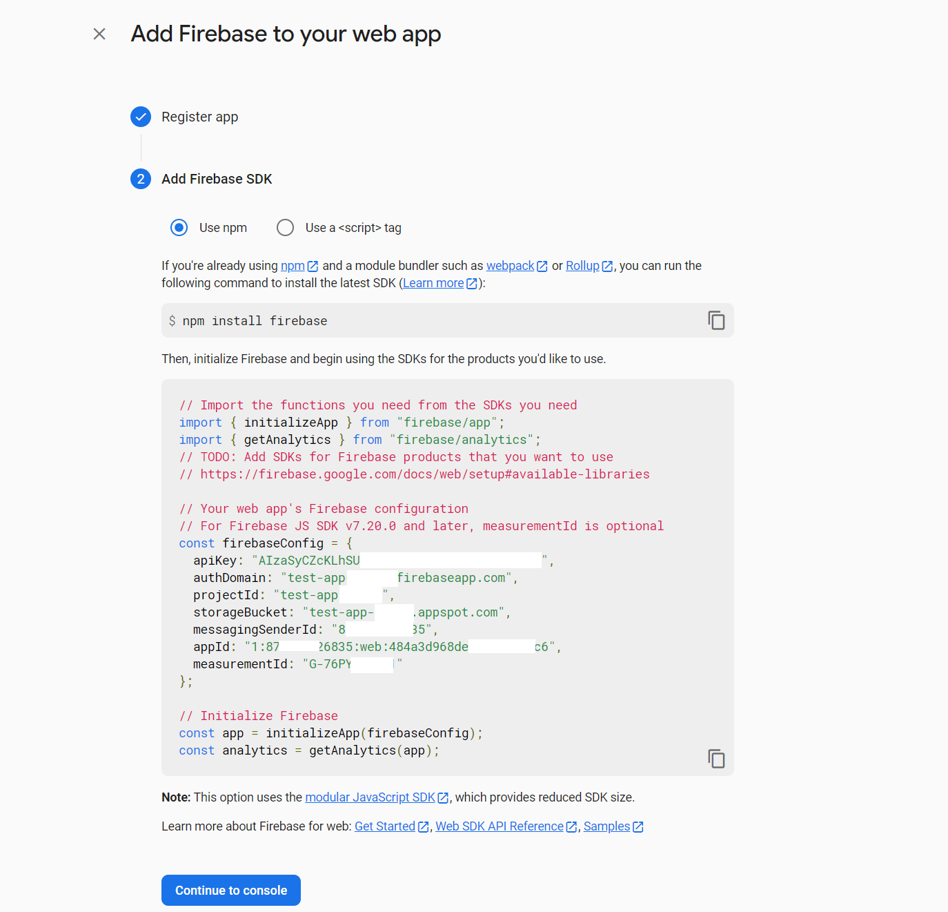Viewport: 948px width, 912px height.
Task: Select the Use npm radio option
Action: [179, 228]
